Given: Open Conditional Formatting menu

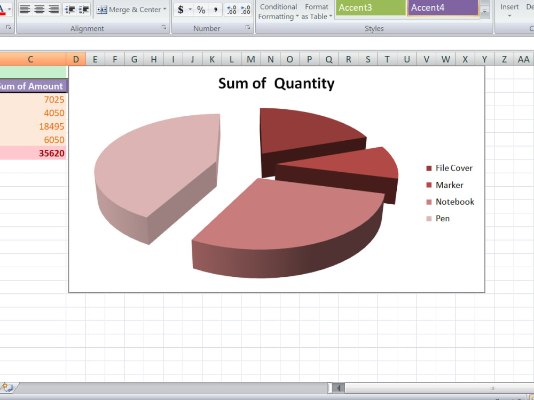Looking at the screenshot, I should point(278,11).
